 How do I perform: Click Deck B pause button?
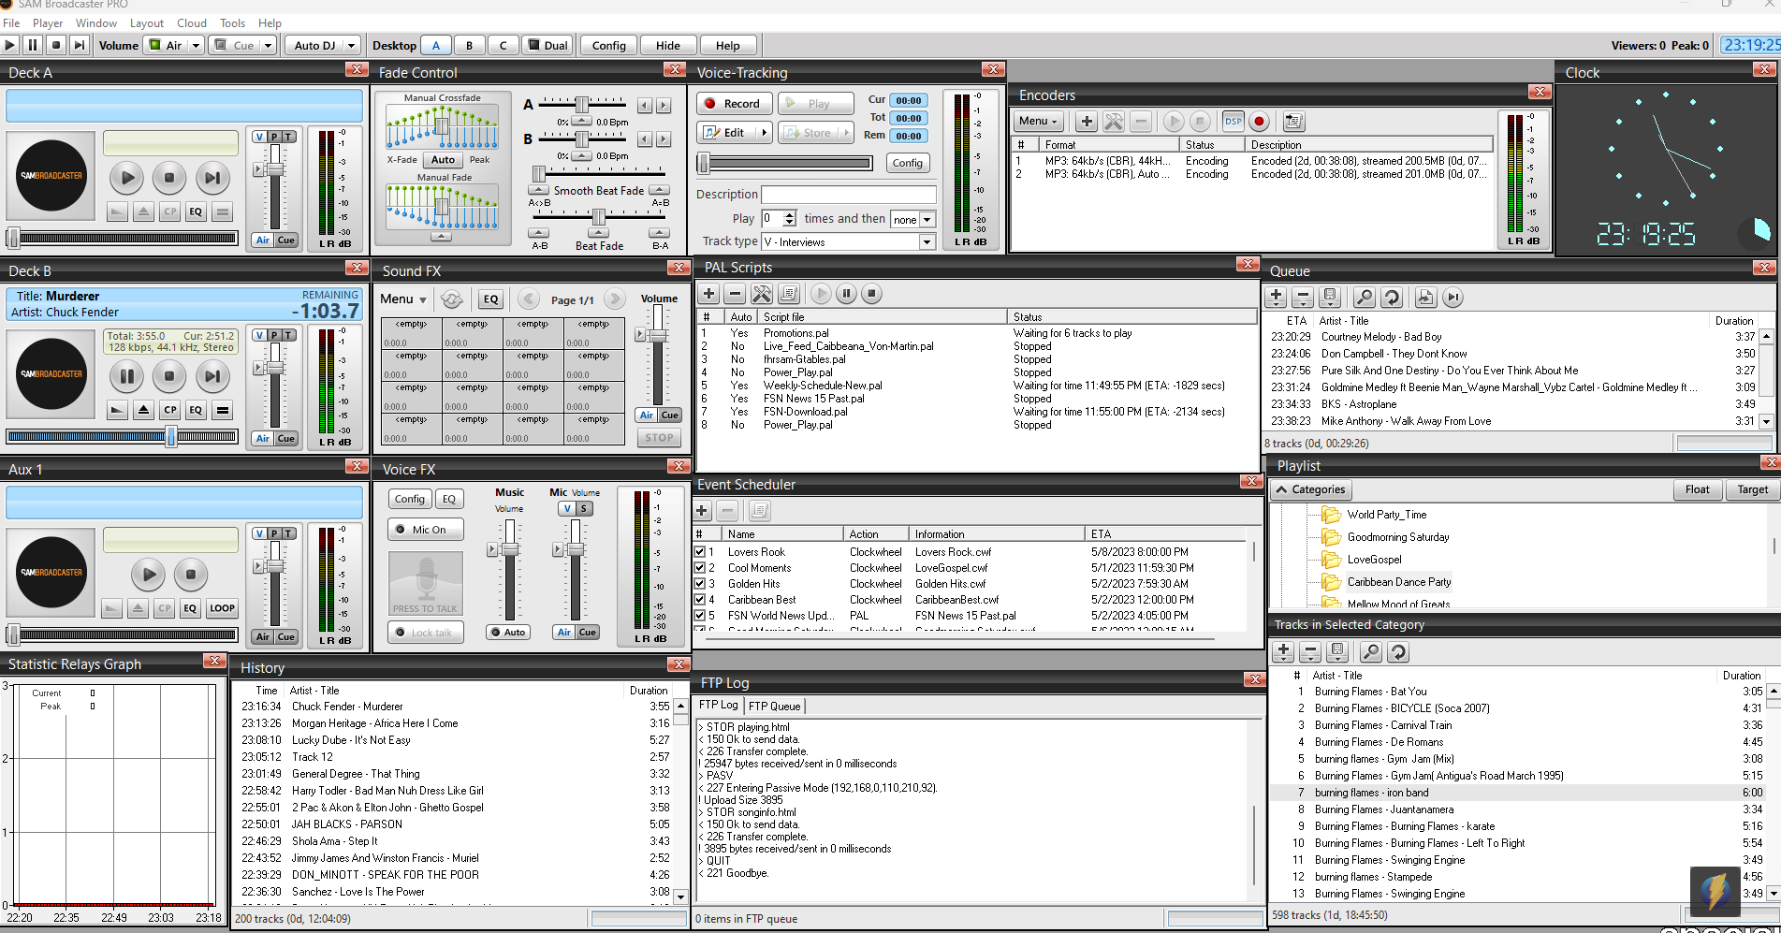[126, 376]
